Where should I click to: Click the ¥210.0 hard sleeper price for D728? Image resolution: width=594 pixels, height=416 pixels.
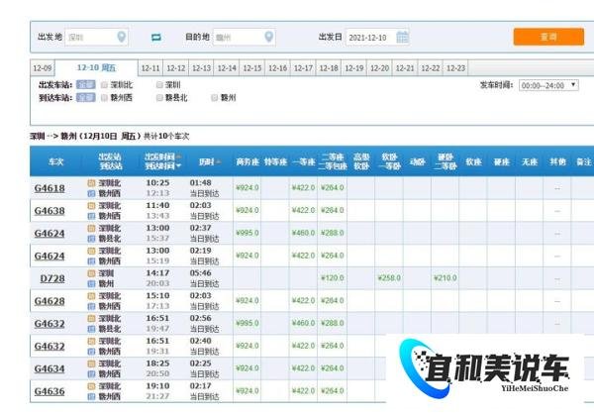coord(445,278)
